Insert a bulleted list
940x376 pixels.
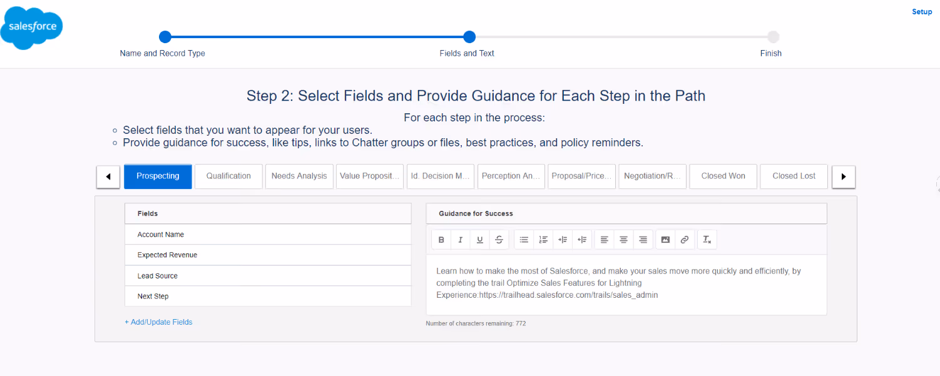click(524, 239)
